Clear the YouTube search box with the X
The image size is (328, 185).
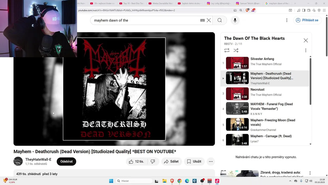pyautogui.click(x=209, y=20)
